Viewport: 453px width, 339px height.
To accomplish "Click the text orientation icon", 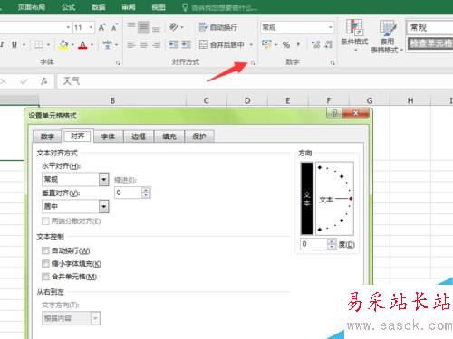I will (x=174, y=27).
